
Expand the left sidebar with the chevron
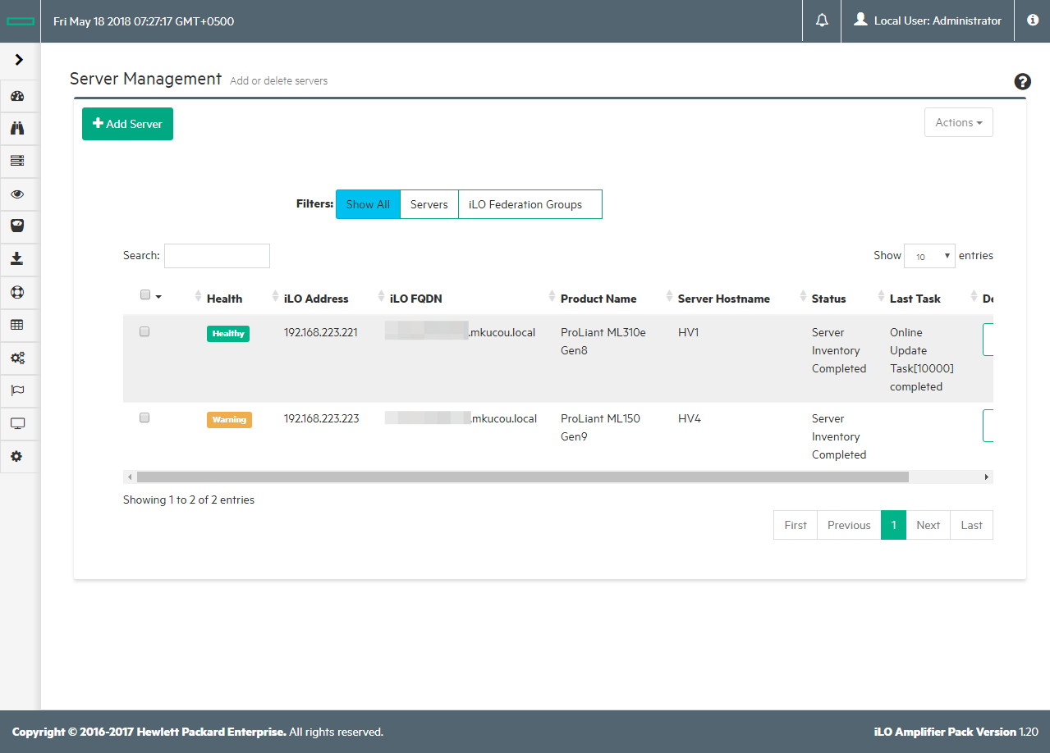tap(19, 60)
